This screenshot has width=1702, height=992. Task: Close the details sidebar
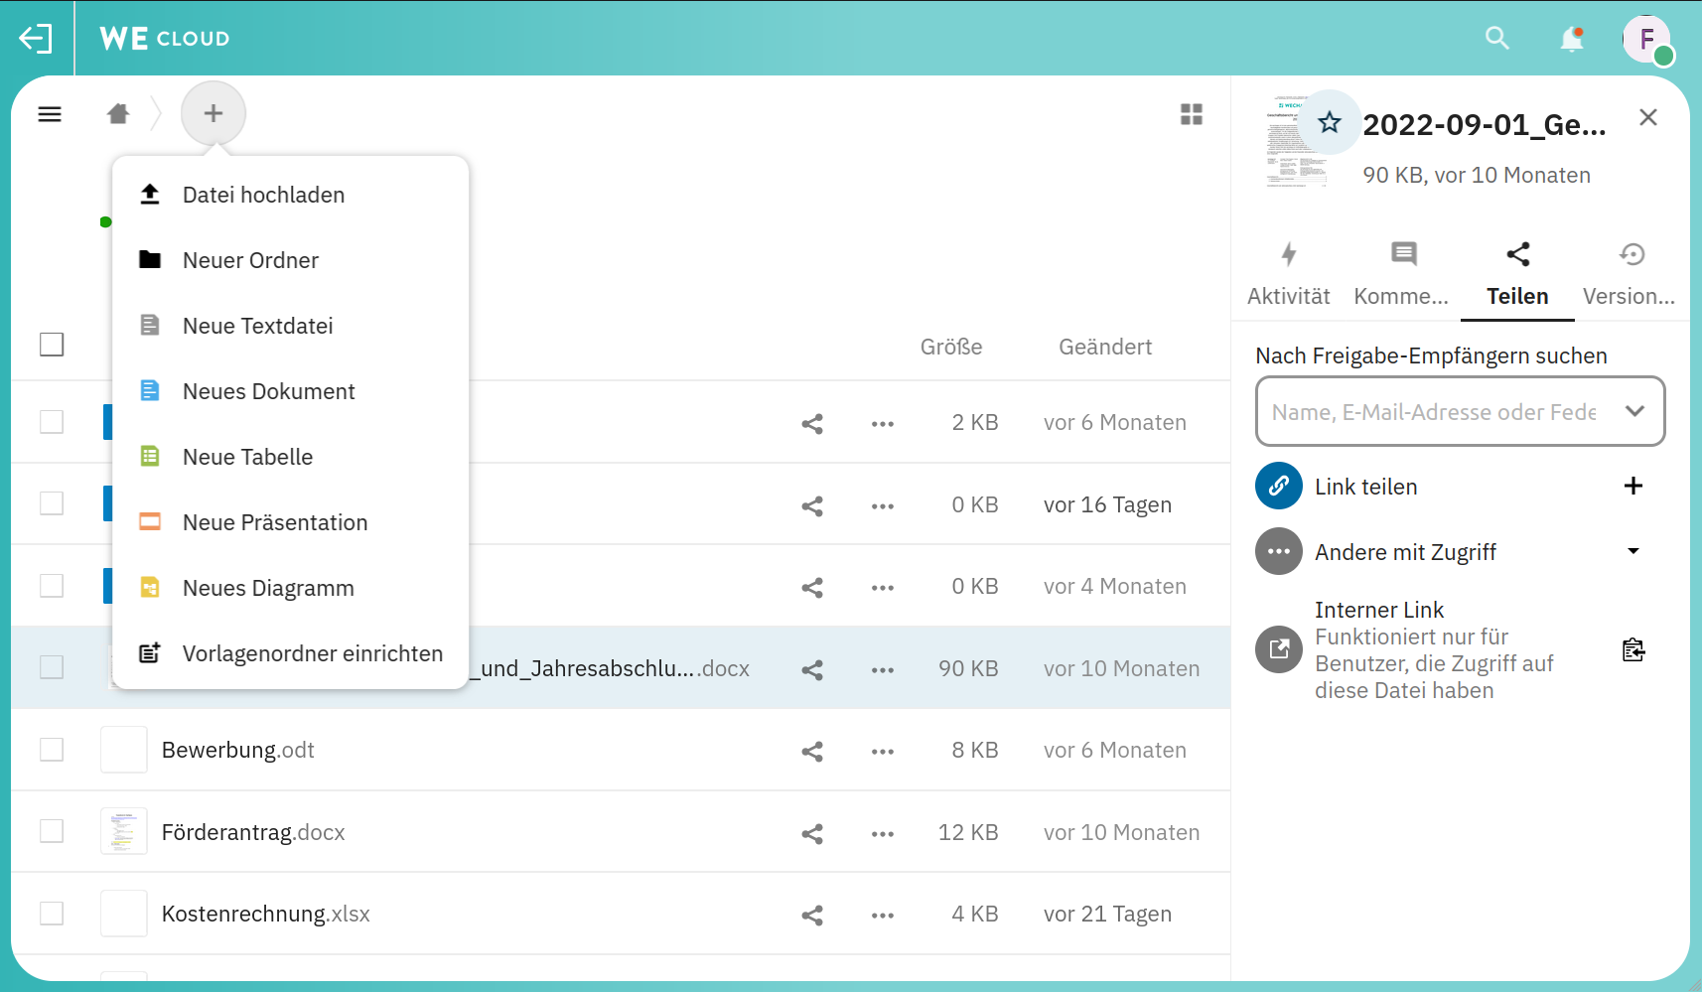click(1648, 117)
